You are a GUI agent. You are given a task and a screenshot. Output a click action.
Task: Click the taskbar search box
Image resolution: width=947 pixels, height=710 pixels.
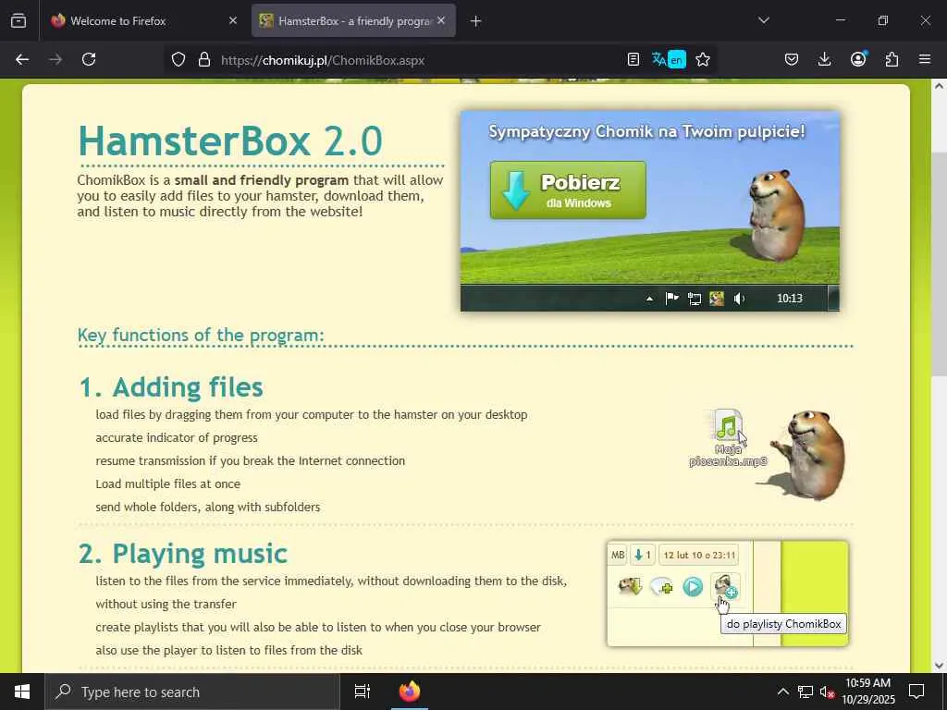click(x=192, y=692)
